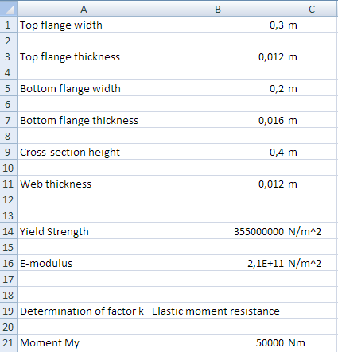Select row 1 header

click(9, 25)
